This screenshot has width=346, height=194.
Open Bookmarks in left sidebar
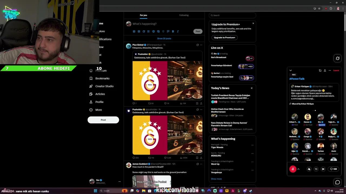(99, 78)
